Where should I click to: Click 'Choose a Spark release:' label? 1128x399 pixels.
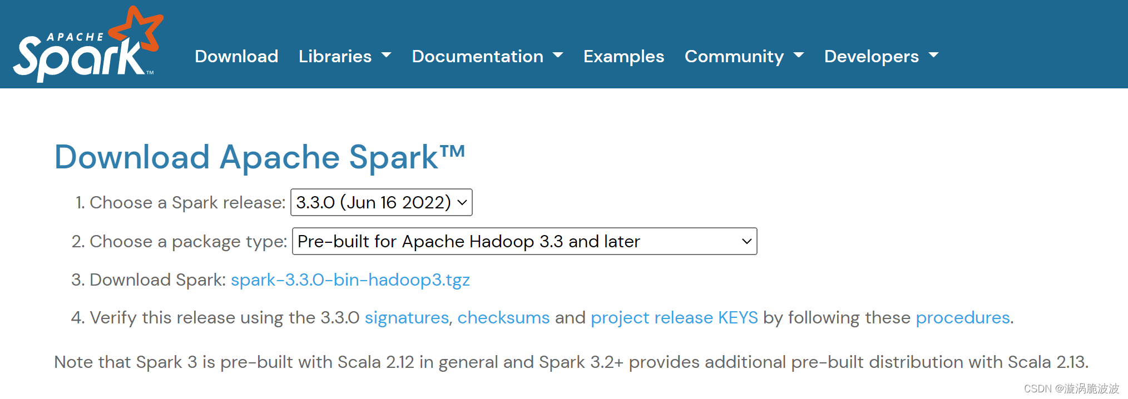(x=187, y=202)
